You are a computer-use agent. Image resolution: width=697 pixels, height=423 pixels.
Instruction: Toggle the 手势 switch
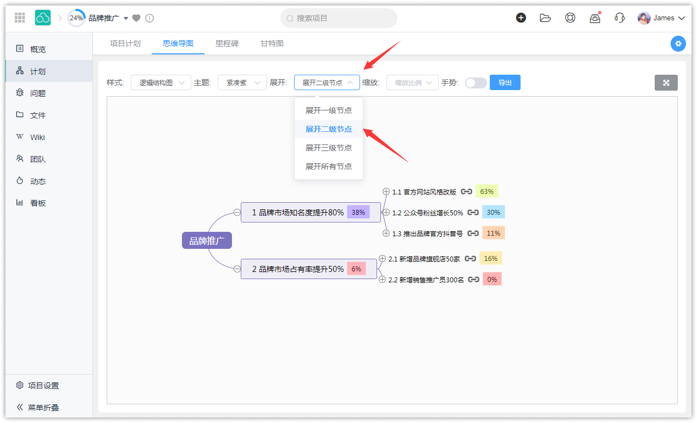click(475, 83)
